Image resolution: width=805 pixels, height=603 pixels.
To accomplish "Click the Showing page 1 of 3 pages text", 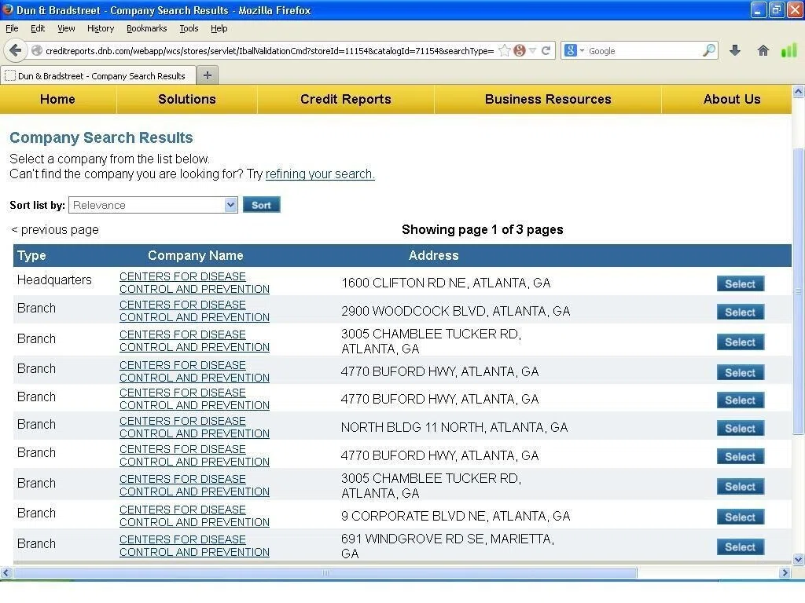I will click(x=482, y=230).
